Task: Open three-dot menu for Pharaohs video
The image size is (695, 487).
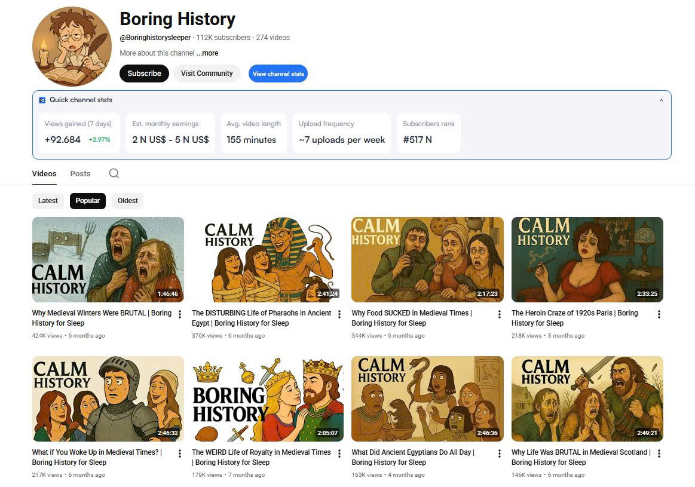Action: point(339,314)
